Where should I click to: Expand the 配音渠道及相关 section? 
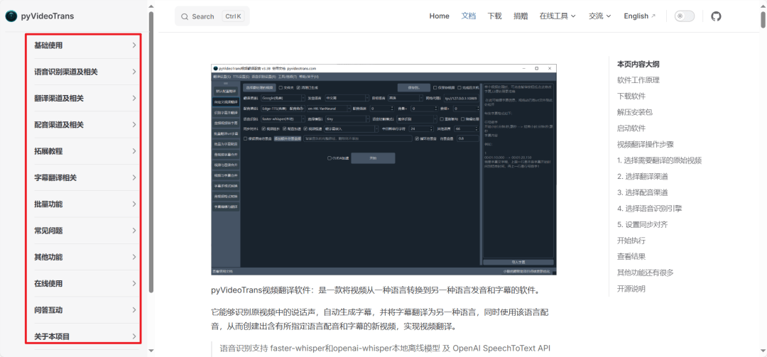coord(85,125)
